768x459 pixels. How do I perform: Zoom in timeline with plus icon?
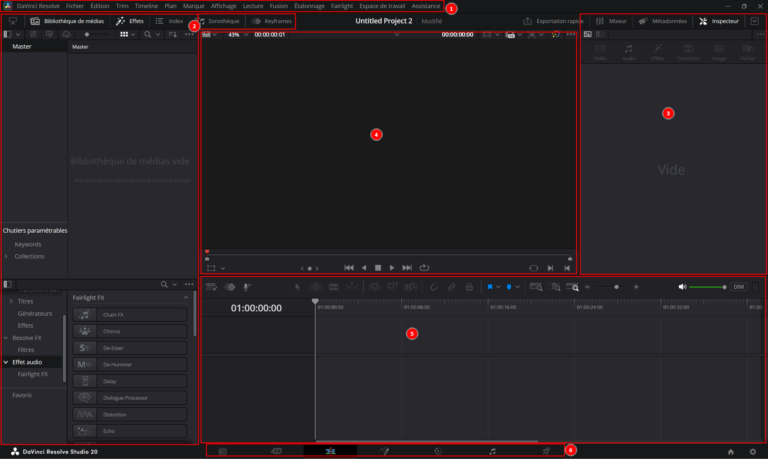[x=636, y=287]
